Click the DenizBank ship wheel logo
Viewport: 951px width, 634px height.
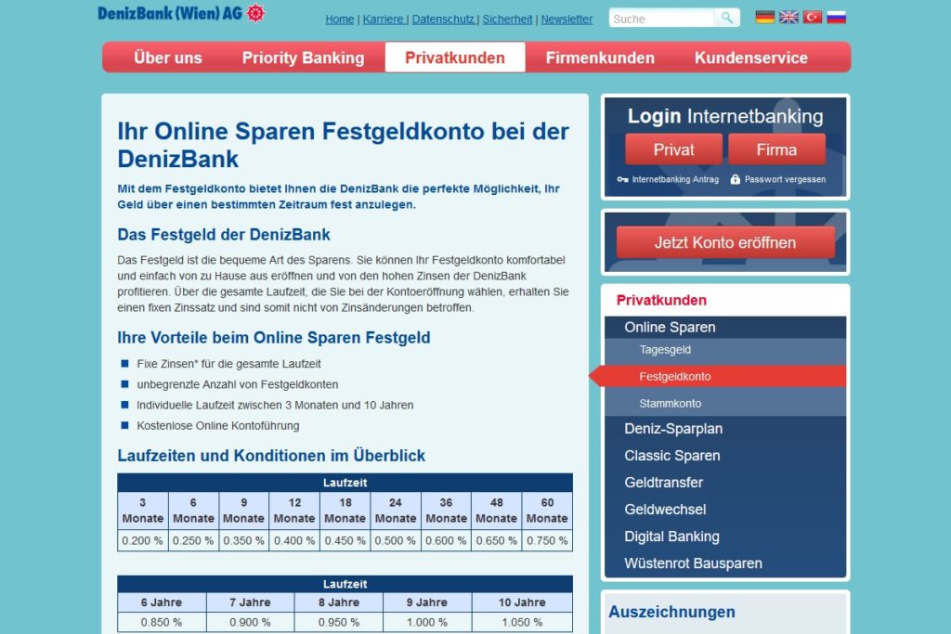pyautogui.click(x=253, y=14)
